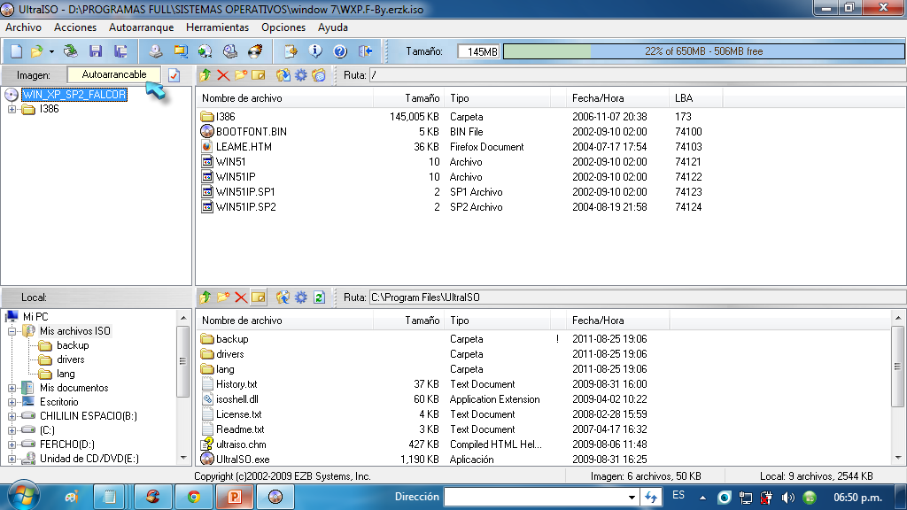Screen dimensions: 907x510
Task: Save the image with the floppy disk icon
Action: pos(96,51)
